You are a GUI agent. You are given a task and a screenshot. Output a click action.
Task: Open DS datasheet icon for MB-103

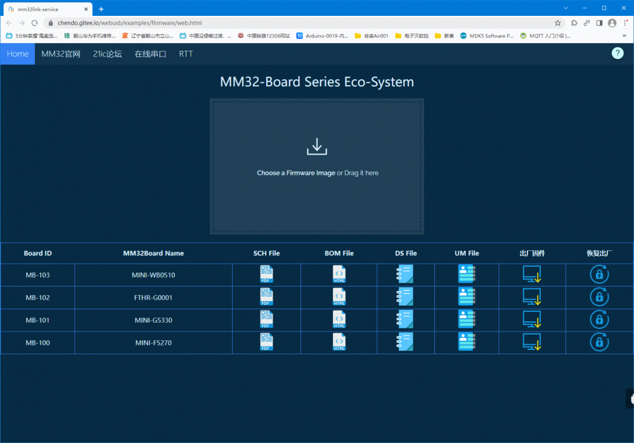tap(404, 274)
